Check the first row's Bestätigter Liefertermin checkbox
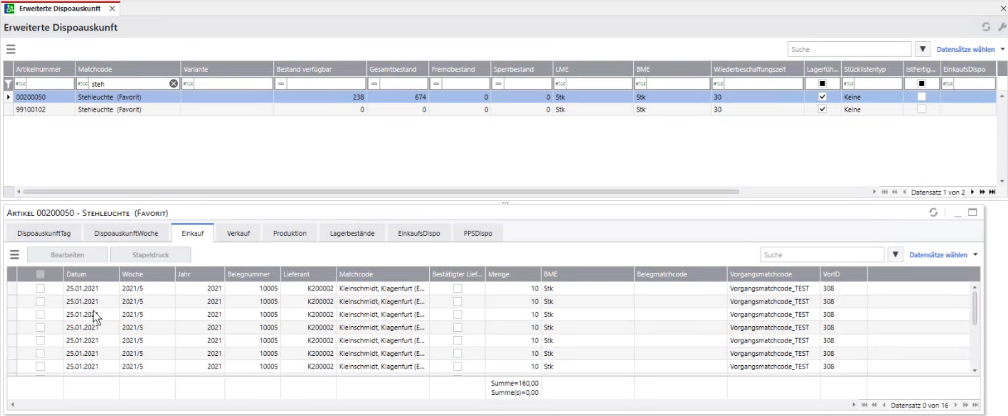 [457, 289]
